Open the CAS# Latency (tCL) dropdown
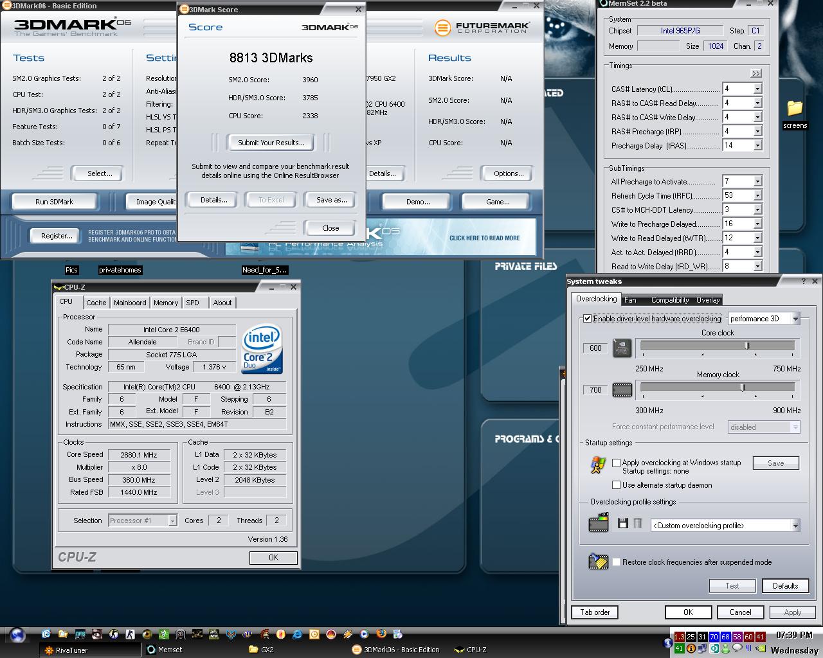Image resolution: width=823 pixels, height=658 pixels. click(757, 89)
